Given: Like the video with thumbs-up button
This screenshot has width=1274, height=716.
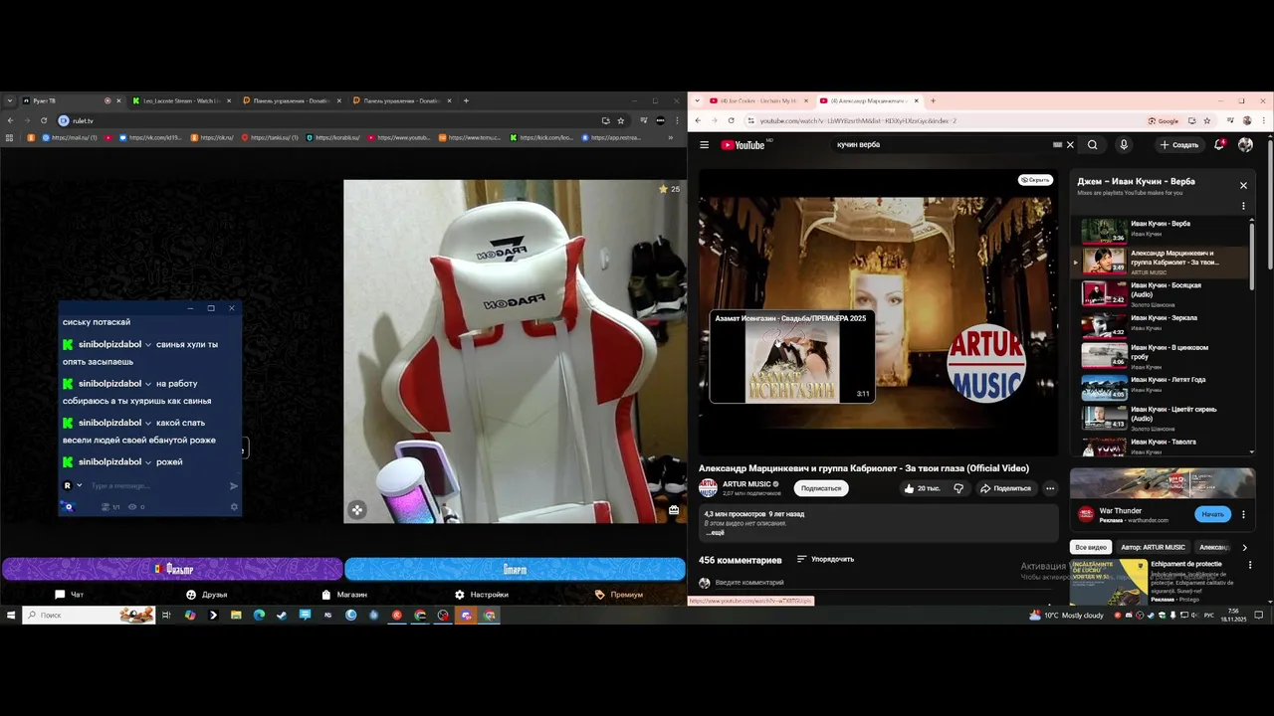Looking at the screenshot, I should (921, 488).
